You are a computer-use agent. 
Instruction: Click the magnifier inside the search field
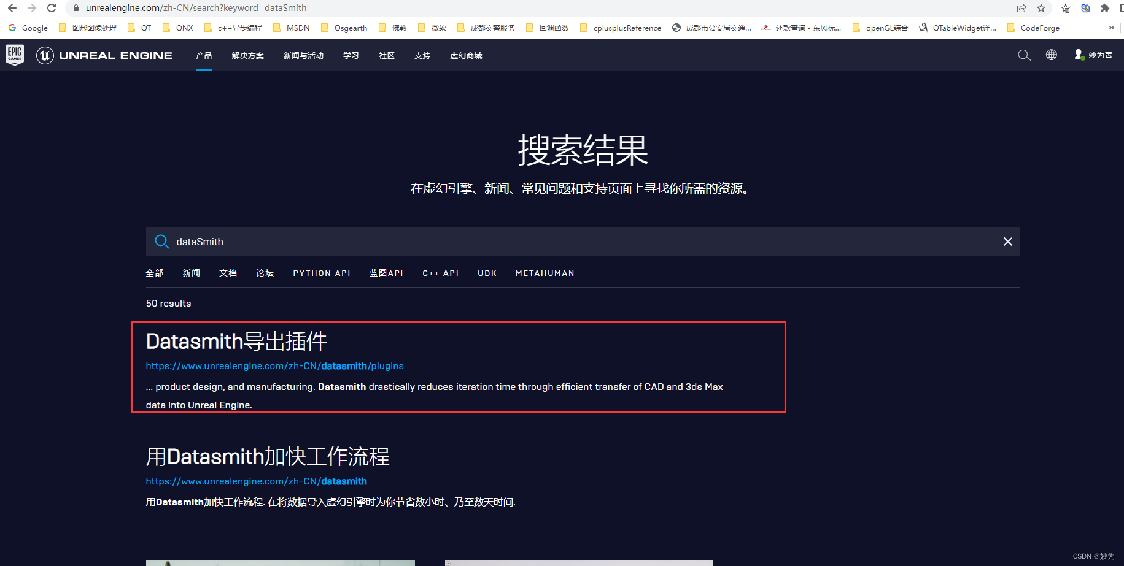tap(161, 242)
